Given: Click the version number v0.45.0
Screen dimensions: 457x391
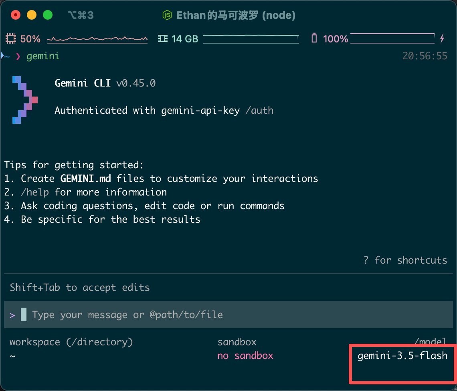Looking at the screenshot, I should click(x=136, y=83).
